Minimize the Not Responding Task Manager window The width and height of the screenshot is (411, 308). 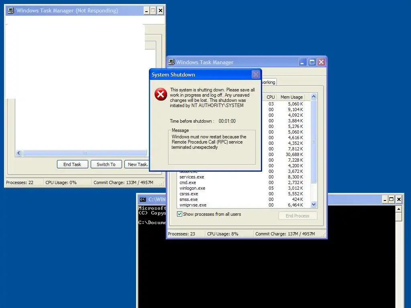(x=146, y=11)
